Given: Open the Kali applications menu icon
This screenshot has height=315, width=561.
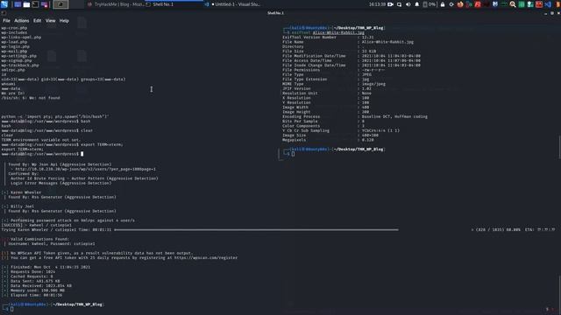Looking at the screenshot, I should 4,4.
